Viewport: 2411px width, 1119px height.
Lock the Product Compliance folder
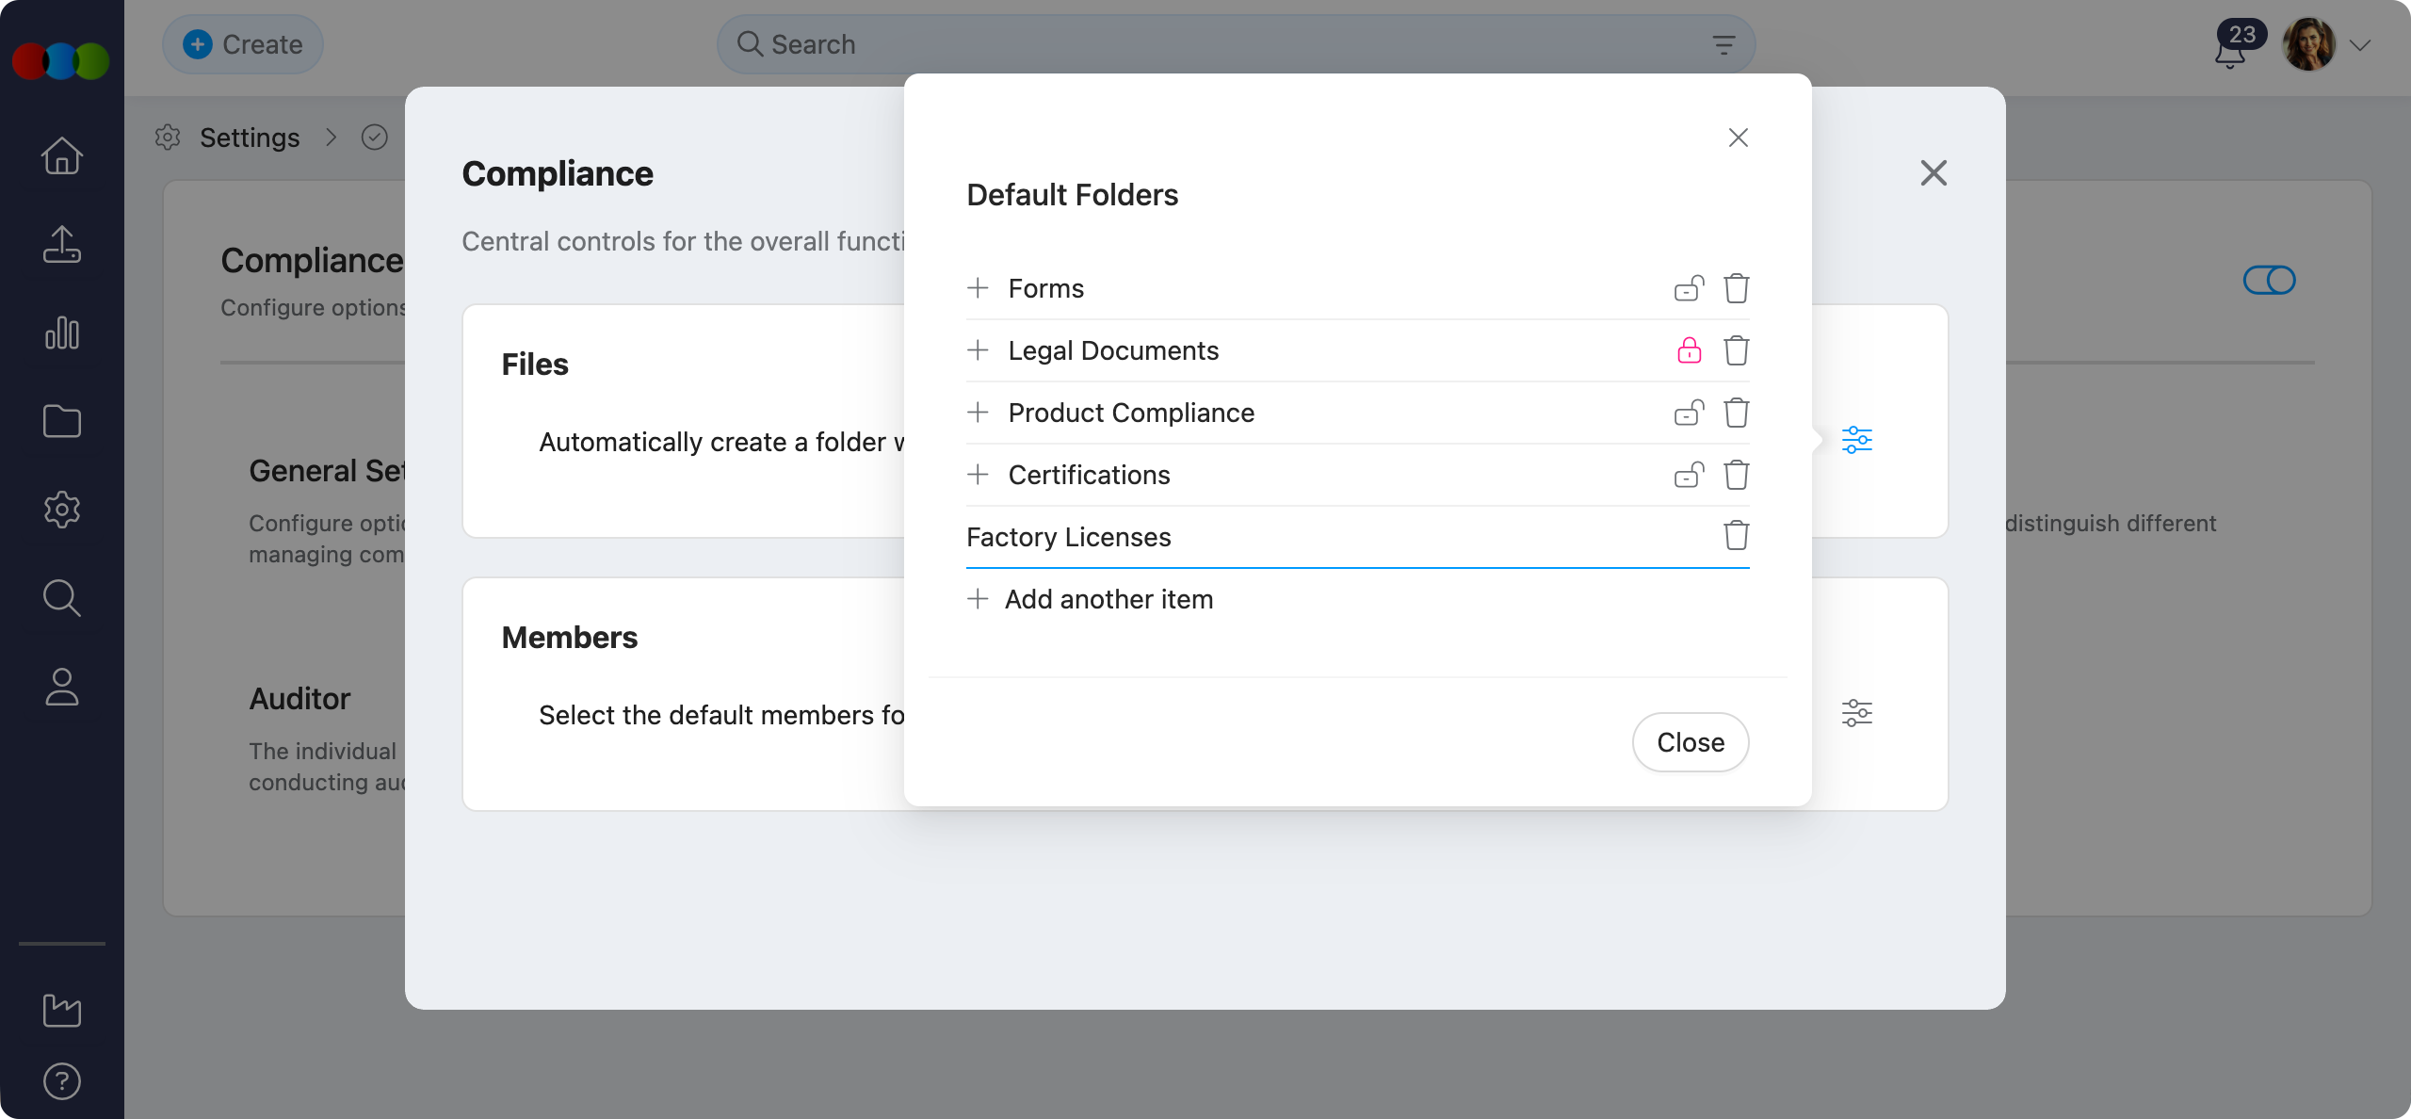(x=1689, y=413)
